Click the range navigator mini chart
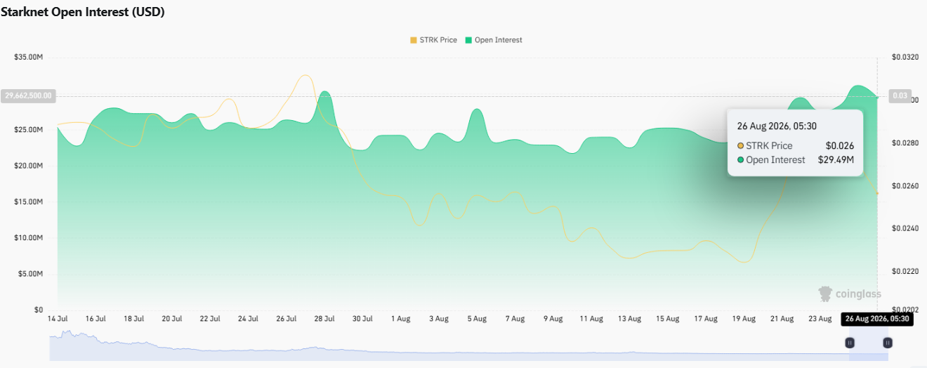Screen dimensions: 927x368 point(468,345)
